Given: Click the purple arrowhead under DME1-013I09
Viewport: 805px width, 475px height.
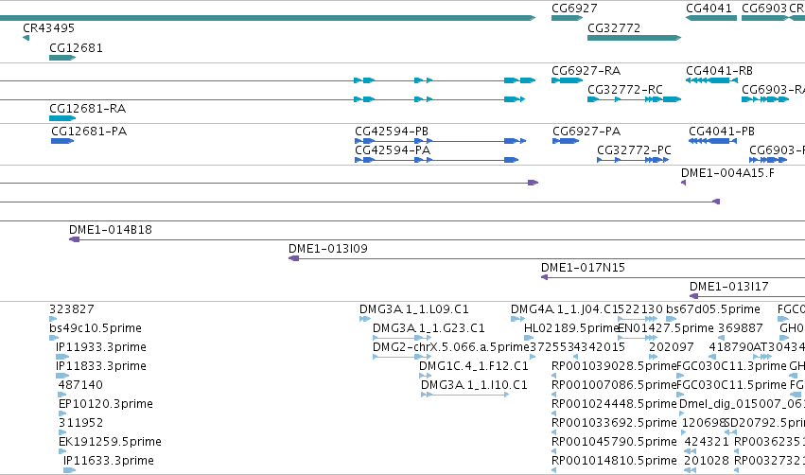Looking at the screenshot, I should tap(293, 258).
